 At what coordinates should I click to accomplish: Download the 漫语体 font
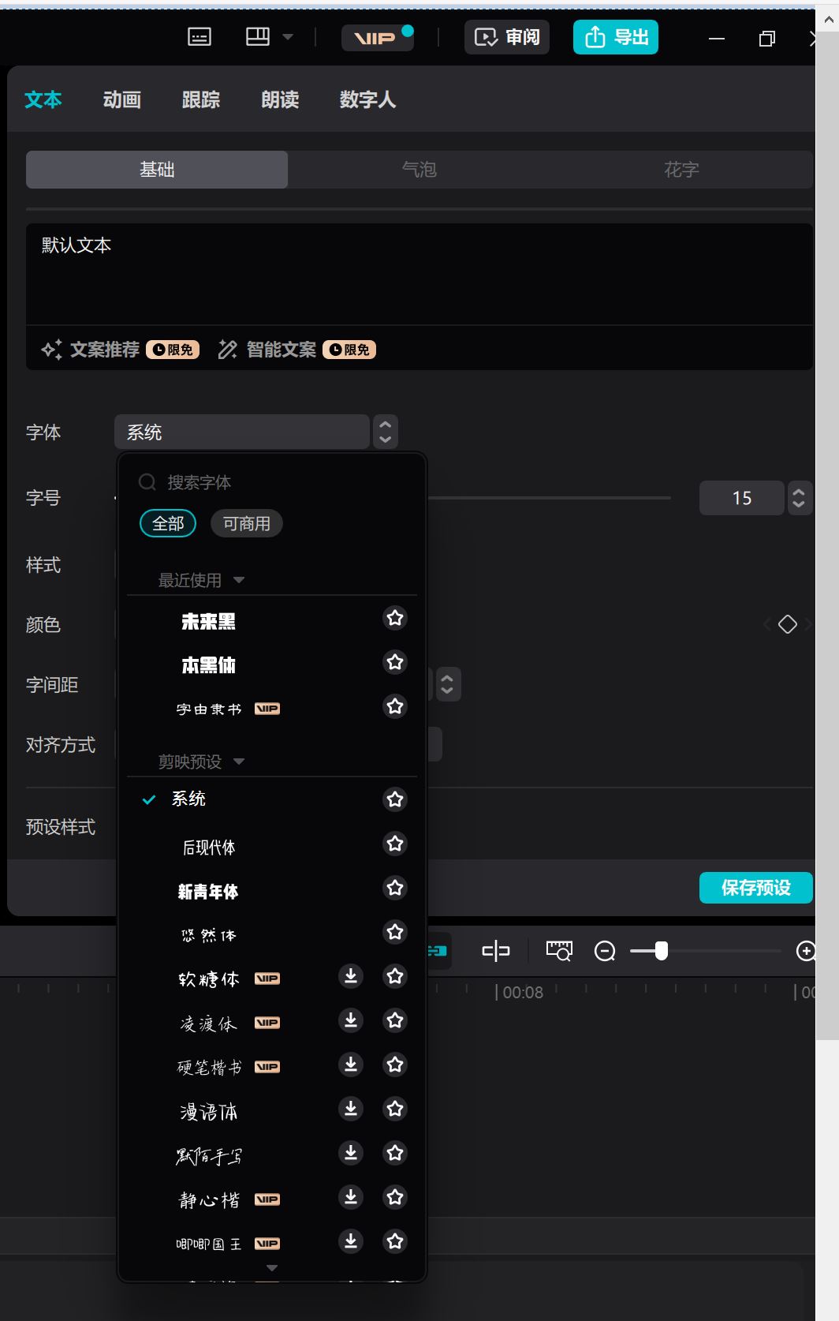[x=351, y=1109]
